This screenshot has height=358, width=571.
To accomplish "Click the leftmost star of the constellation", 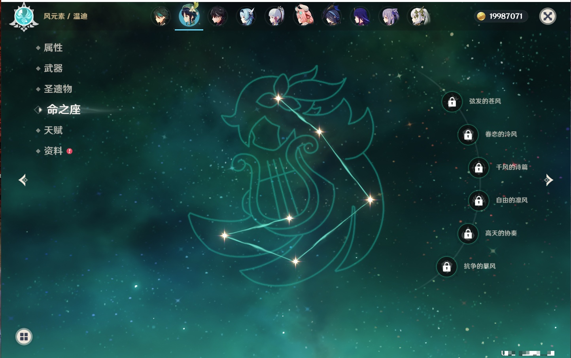I will 225,235.
